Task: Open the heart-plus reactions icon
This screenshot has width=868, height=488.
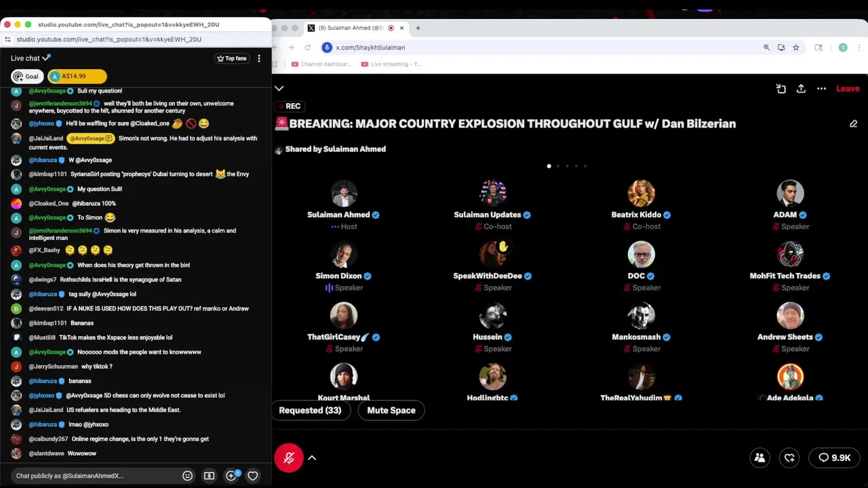Action: coord(789,458)
